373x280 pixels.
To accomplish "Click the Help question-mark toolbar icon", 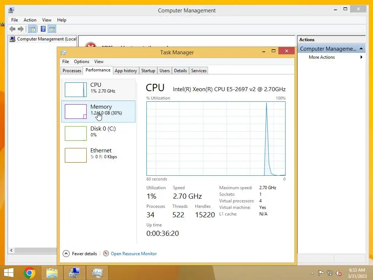I will (43, 29).
